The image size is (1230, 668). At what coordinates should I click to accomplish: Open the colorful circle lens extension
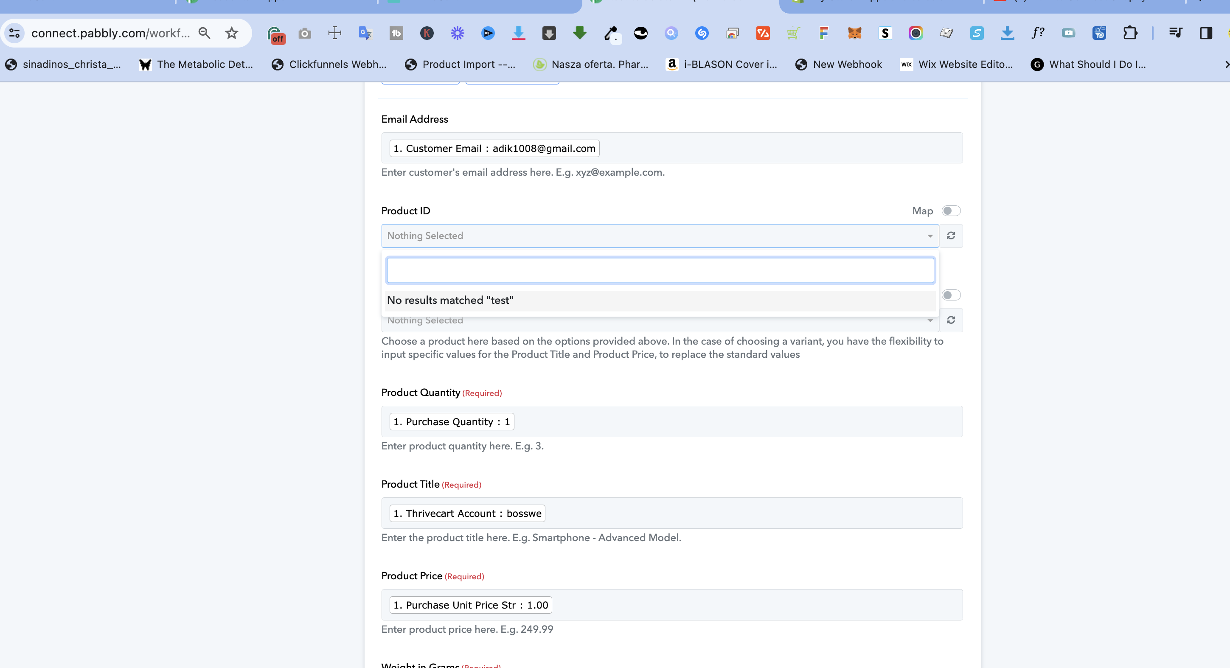point(916,33)
